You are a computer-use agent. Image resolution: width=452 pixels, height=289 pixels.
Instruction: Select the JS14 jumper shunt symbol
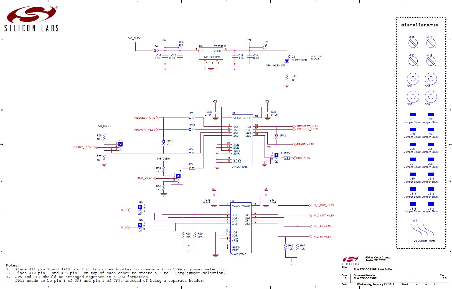[x=431, y=204]
